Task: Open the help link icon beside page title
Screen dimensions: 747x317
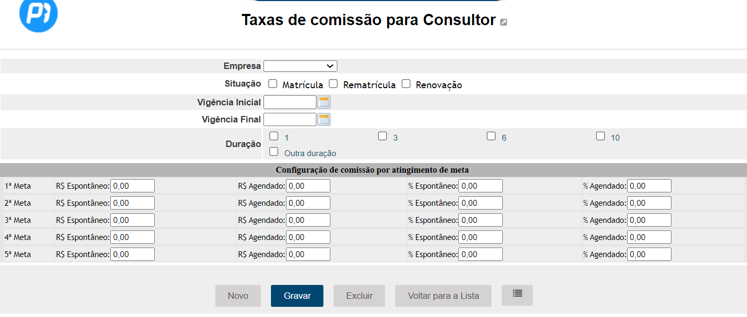Action: [503, 22]
